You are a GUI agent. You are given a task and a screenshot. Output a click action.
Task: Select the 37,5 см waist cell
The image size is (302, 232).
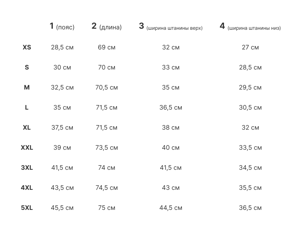(x=62, y=128)
